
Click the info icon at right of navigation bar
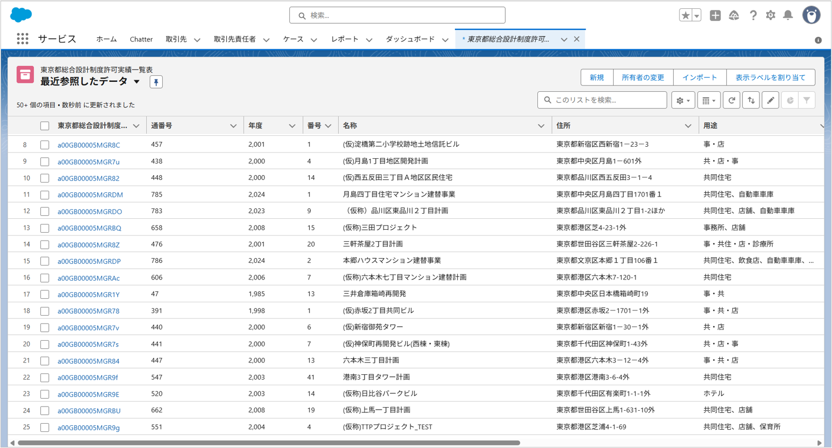818,40
